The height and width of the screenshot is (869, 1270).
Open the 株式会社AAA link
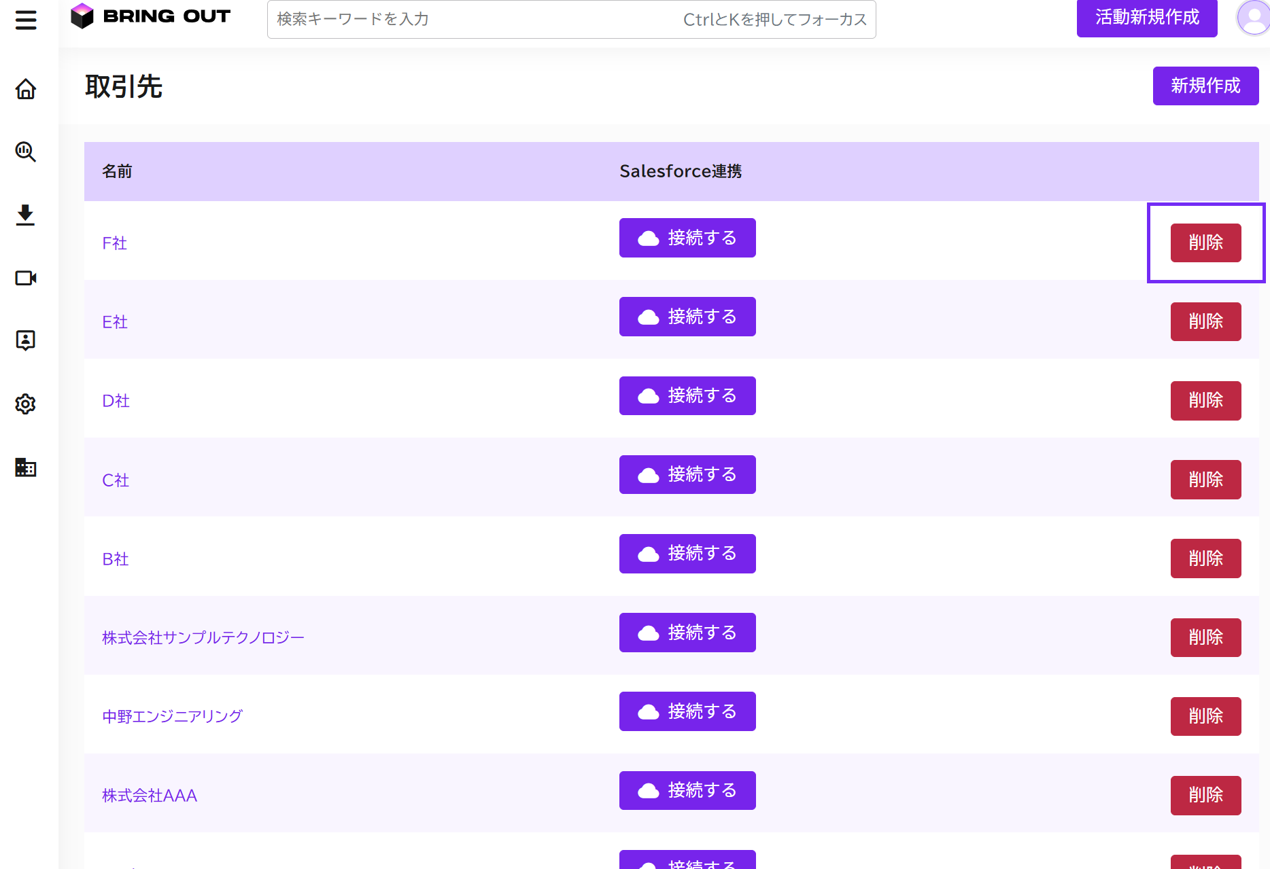click(x=150, y=796)
